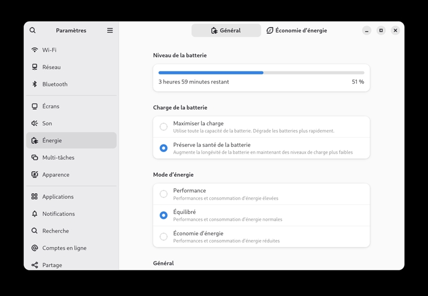Screen dimensions: 428x296
Task: Open the Bluetooth icon entry in the sidebar
Action: (35, 84)
